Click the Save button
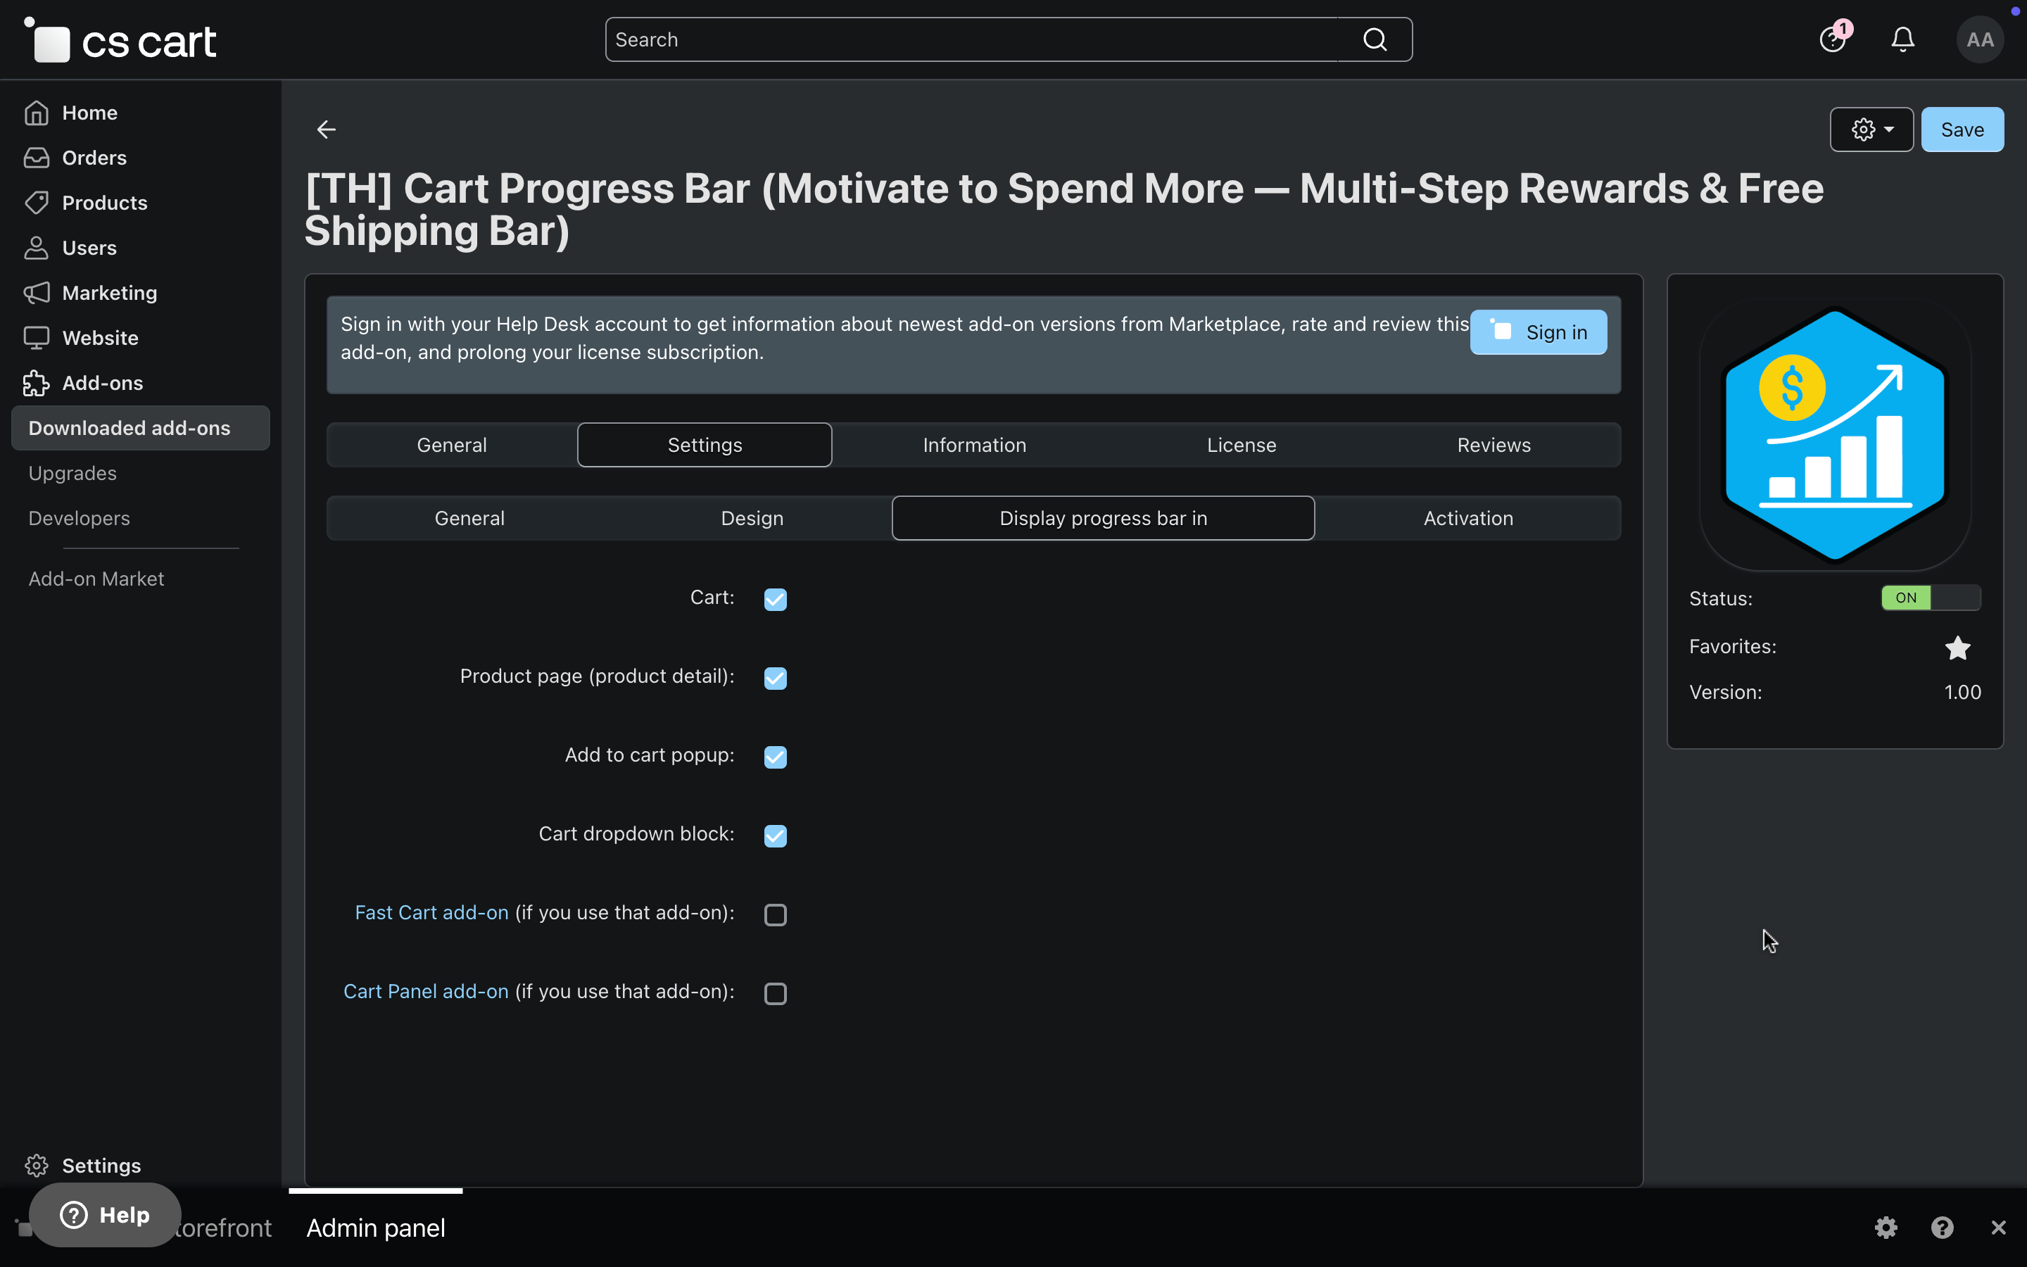This screenshot has height=1267, width=2027. pyautogui.click(x=1962, y=130)
